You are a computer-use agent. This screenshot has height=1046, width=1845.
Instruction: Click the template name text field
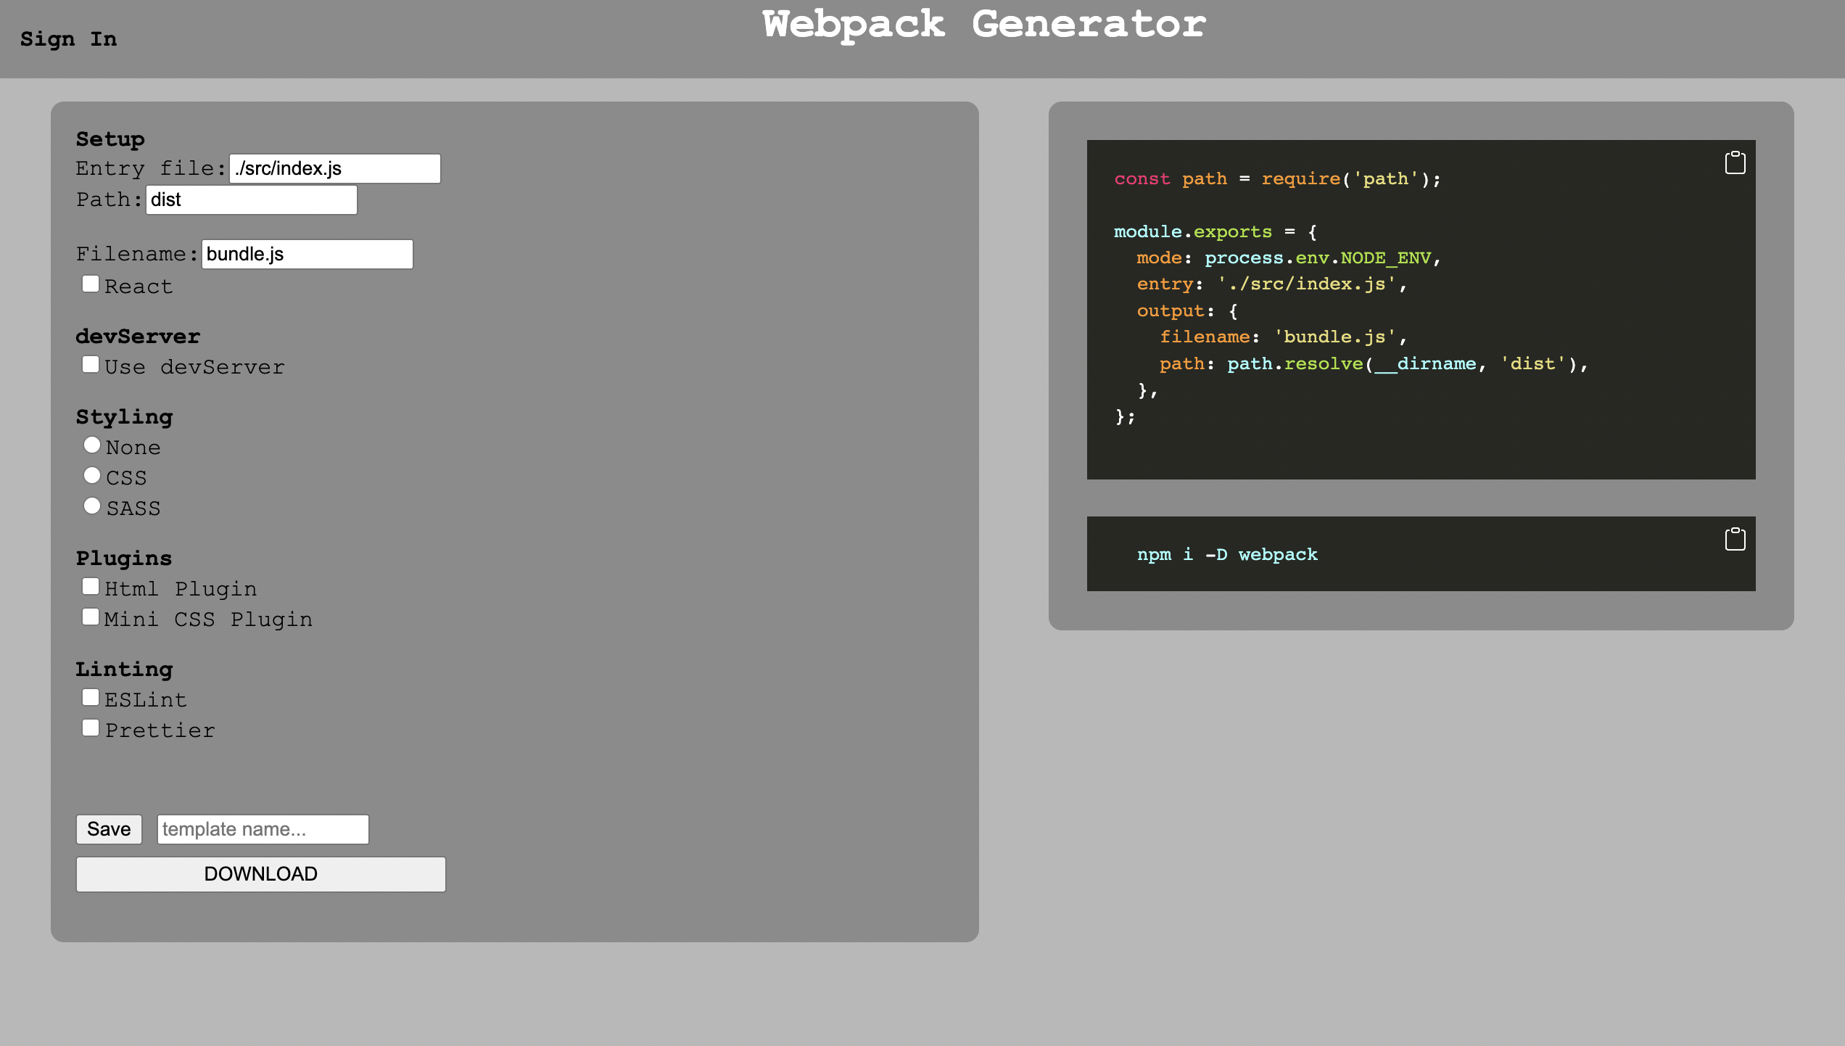(263, 829)
